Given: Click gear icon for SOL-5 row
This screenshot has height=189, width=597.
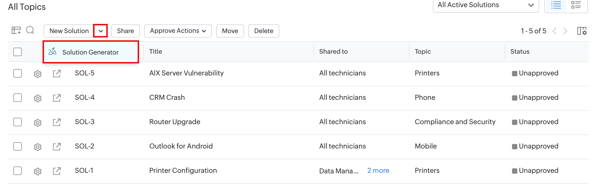Looking at the screenshot, I should tap(38, 74).
